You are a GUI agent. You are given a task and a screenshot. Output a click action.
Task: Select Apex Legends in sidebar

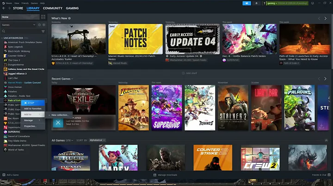[15, 46]
